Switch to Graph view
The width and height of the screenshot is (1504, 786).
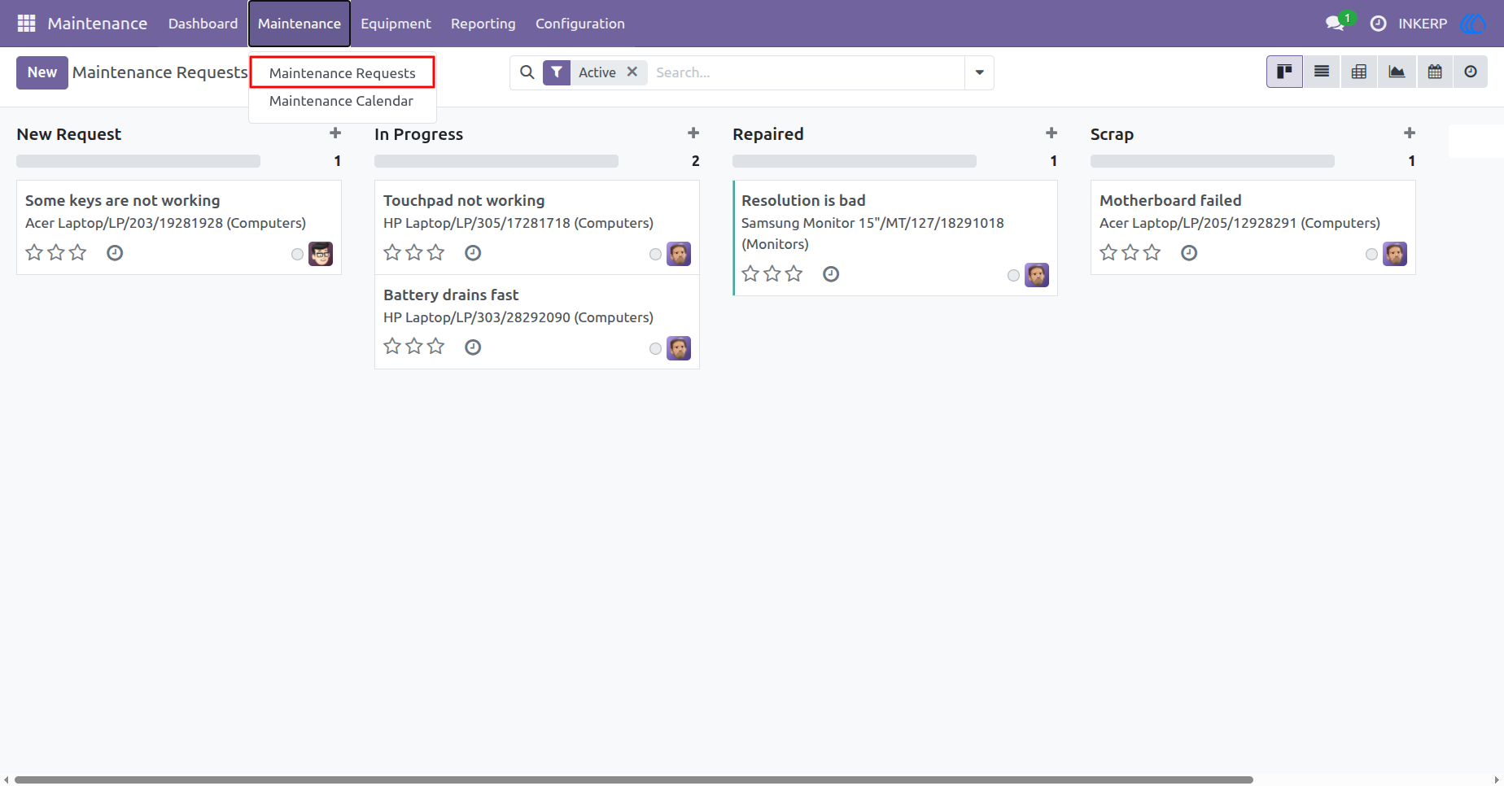tap(1397, 72)
